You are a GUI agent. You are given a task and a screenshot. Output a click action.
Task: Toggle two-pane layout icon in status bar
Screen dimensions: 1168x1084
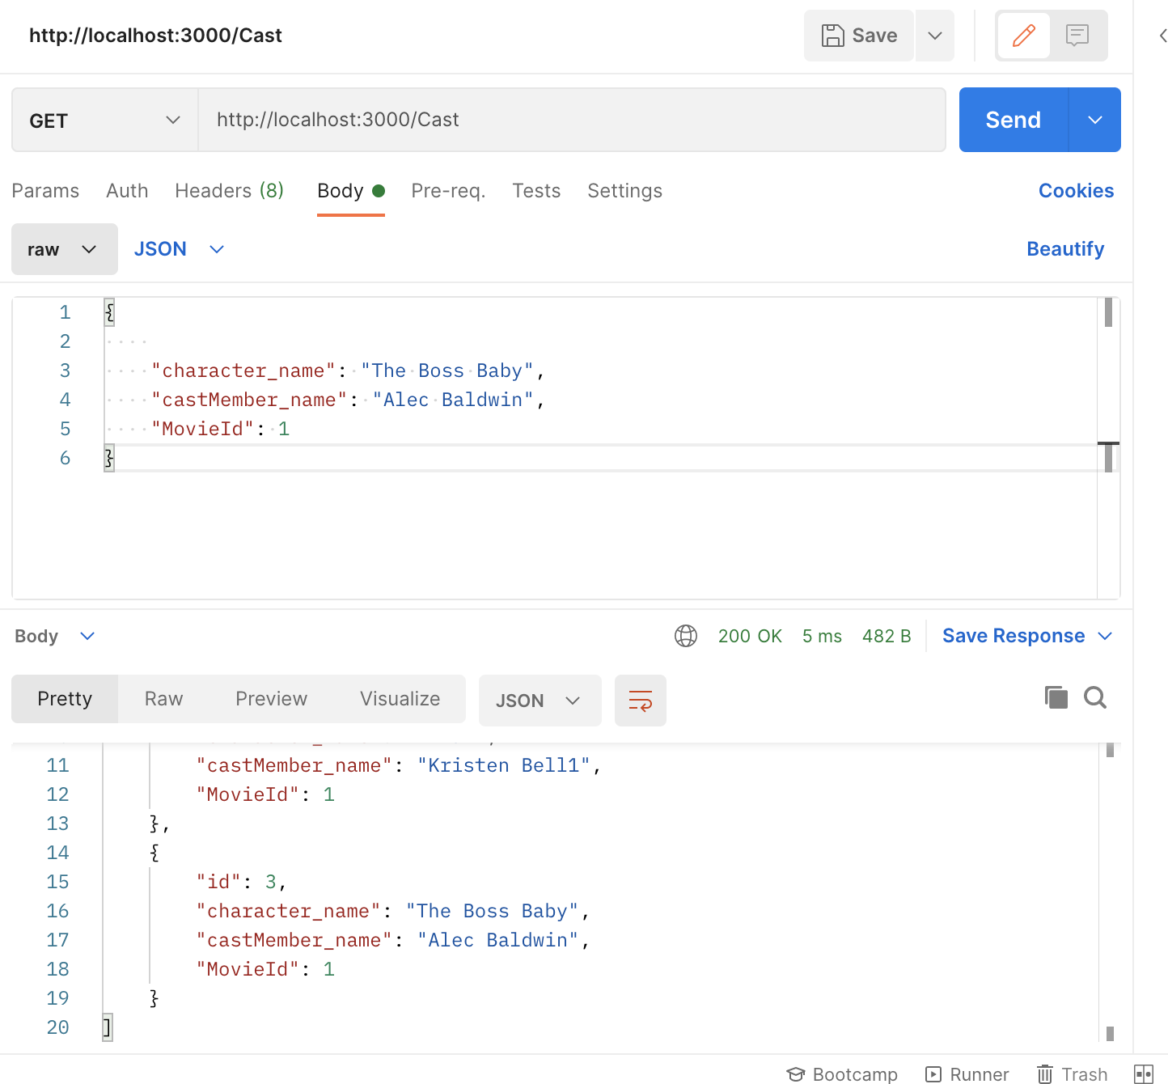pyautogui.click(x=1144, y=1074)
